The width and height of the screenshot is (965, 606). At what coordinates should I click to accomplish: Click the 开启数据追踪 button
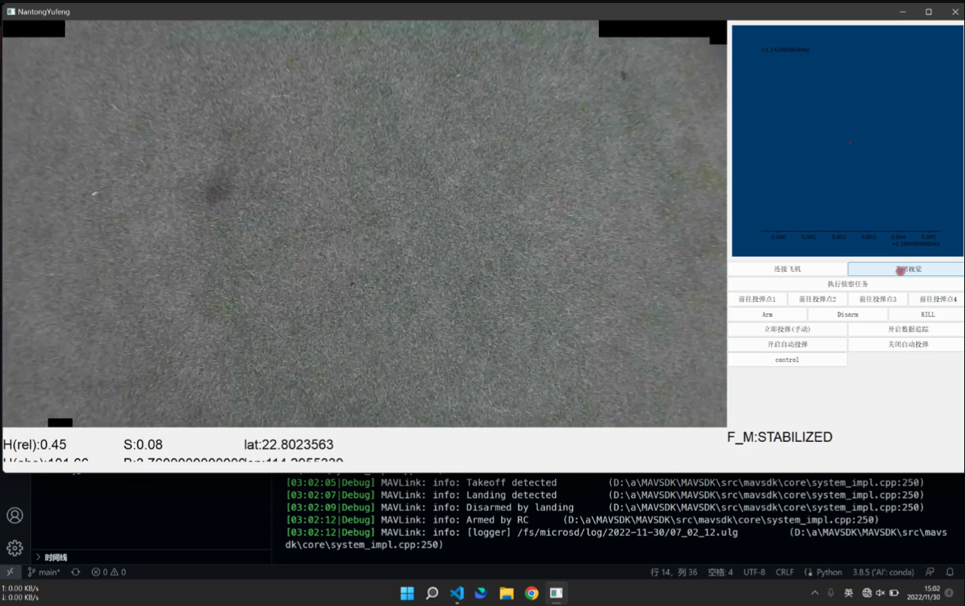[906, 329]
